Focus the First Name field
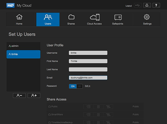 coord(88,61)
